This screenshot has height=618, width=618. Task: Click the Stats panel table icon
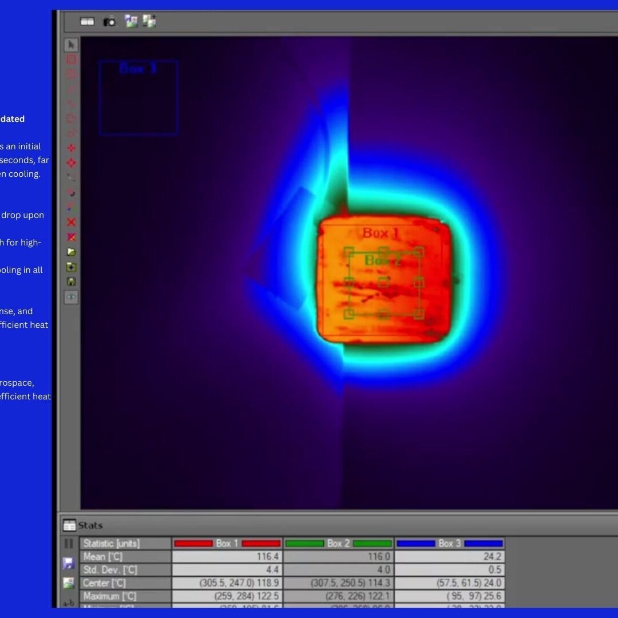tap(69, 525)
